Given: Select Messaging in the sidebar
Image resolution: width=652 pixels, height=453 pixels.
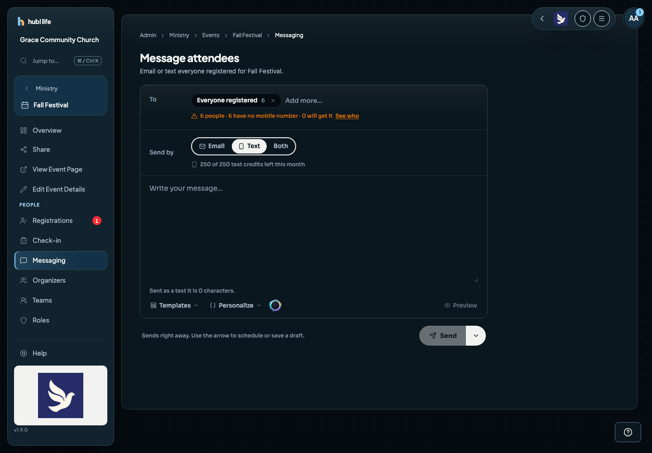Looking at the screenshot, I should pyautogui.click(x=61, y=260).
